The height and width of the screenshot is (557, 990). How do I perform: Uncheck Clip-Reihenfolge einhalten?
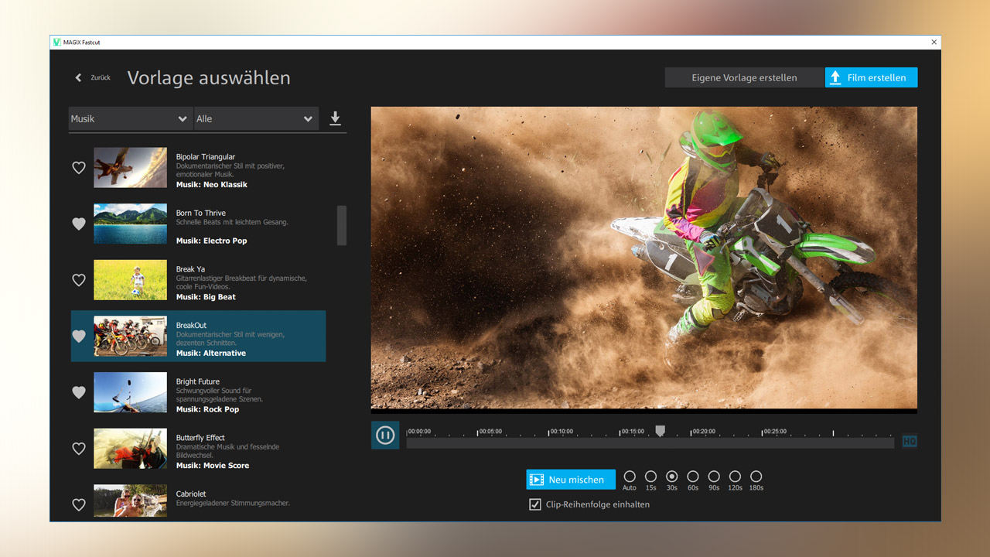pyautogui.click(x=534, y=504)
